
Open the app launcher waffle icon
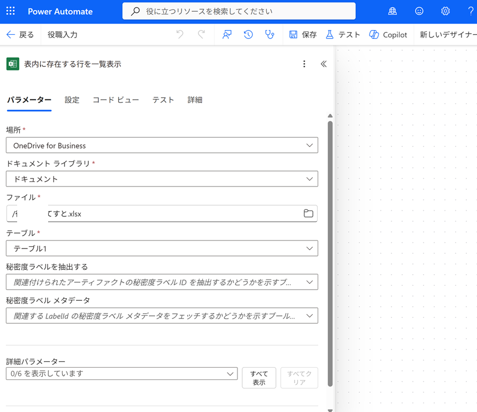point(11,11)
